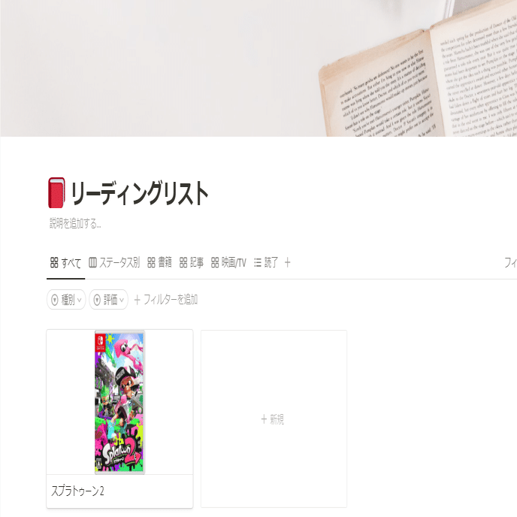Image resolution: width=517 pixels, height=517 pixels.
Task: Open the 種別 filter dropdown
Action: tap(66, 300)
